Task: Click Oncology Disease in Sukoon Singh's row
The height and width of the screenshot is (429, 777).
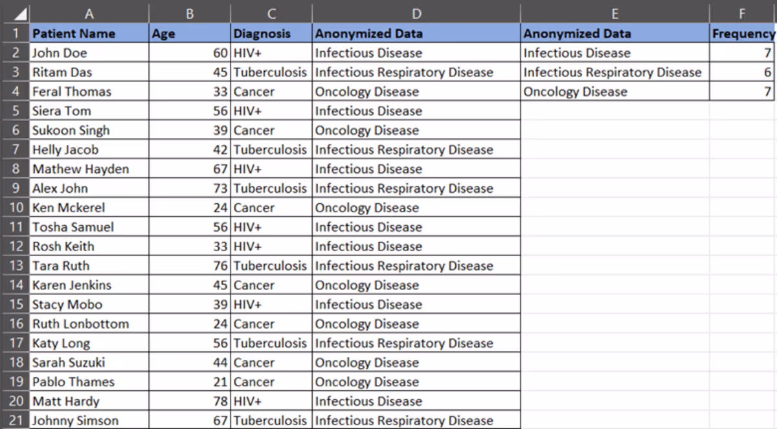Action: pyautogui.click(x=416, y=130)
